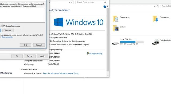Click the File Explorer search field
The image size is (171, 96).
click(166, 6)
